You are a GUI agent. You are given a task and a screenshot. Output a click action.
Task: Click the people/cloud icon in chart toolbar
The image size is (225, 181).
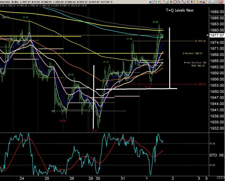pyautogui.click(x=150, y=2)
